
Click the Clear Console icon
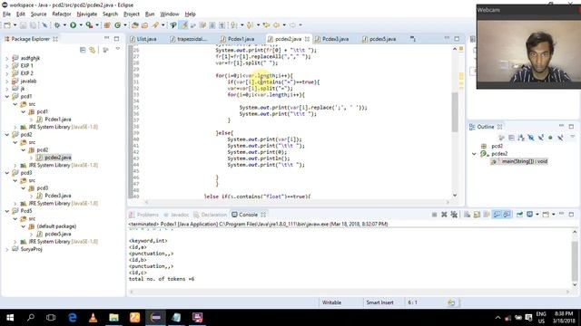coord(468,215)
